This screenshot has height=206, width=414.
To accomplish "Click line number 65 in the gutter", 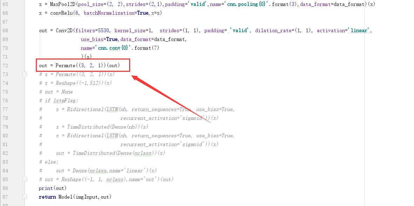I will [5, 4].
